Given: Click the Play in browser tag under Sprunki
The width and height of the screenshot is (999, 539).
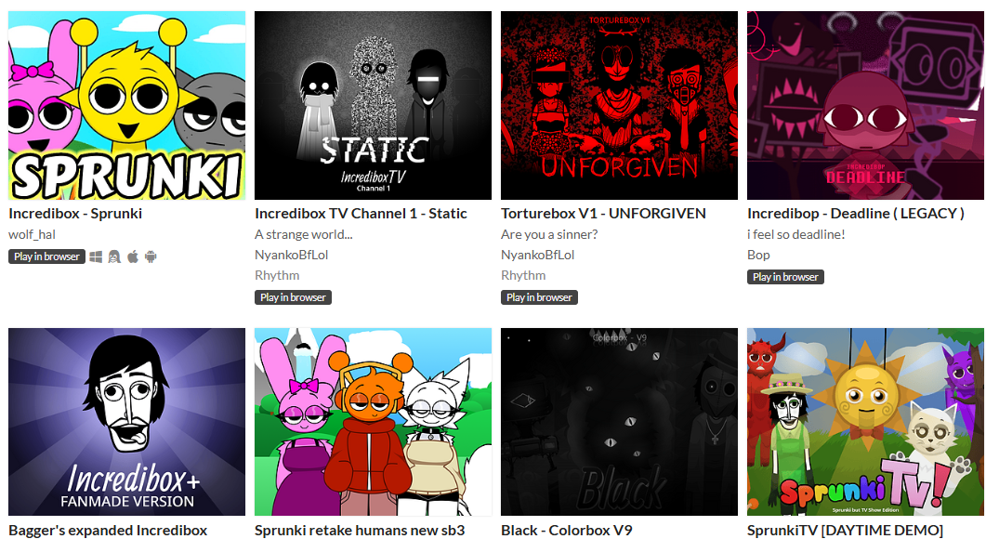Looking at the screenshot, I should click(46, 256).
